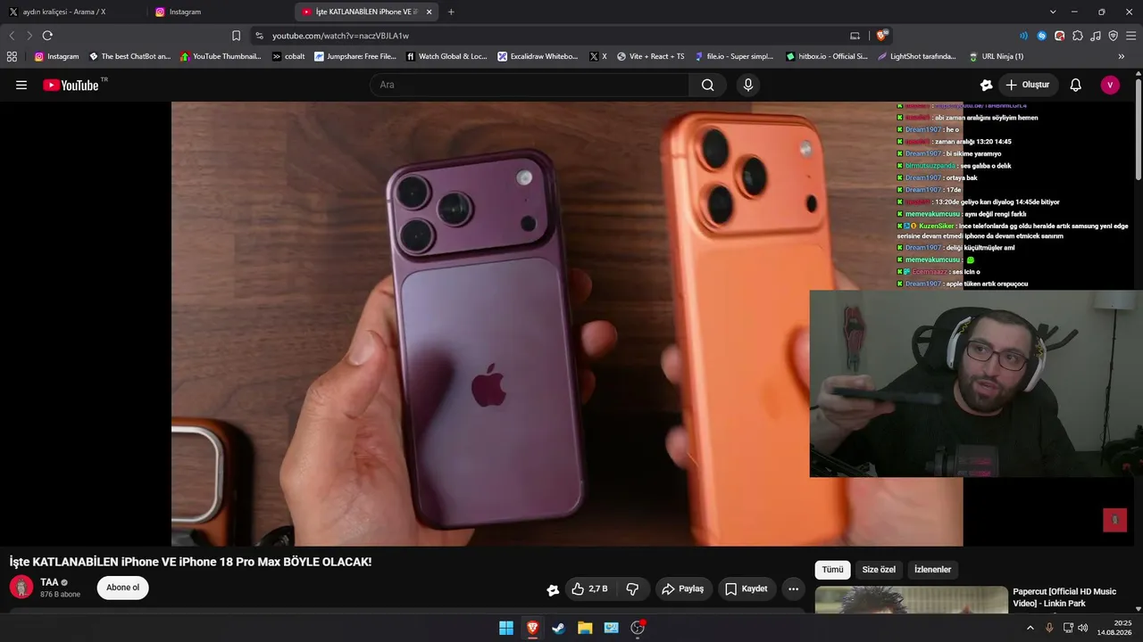Go forward in browser history
The width and height of the screenshot is (1143, 642).
click(29, 36)
